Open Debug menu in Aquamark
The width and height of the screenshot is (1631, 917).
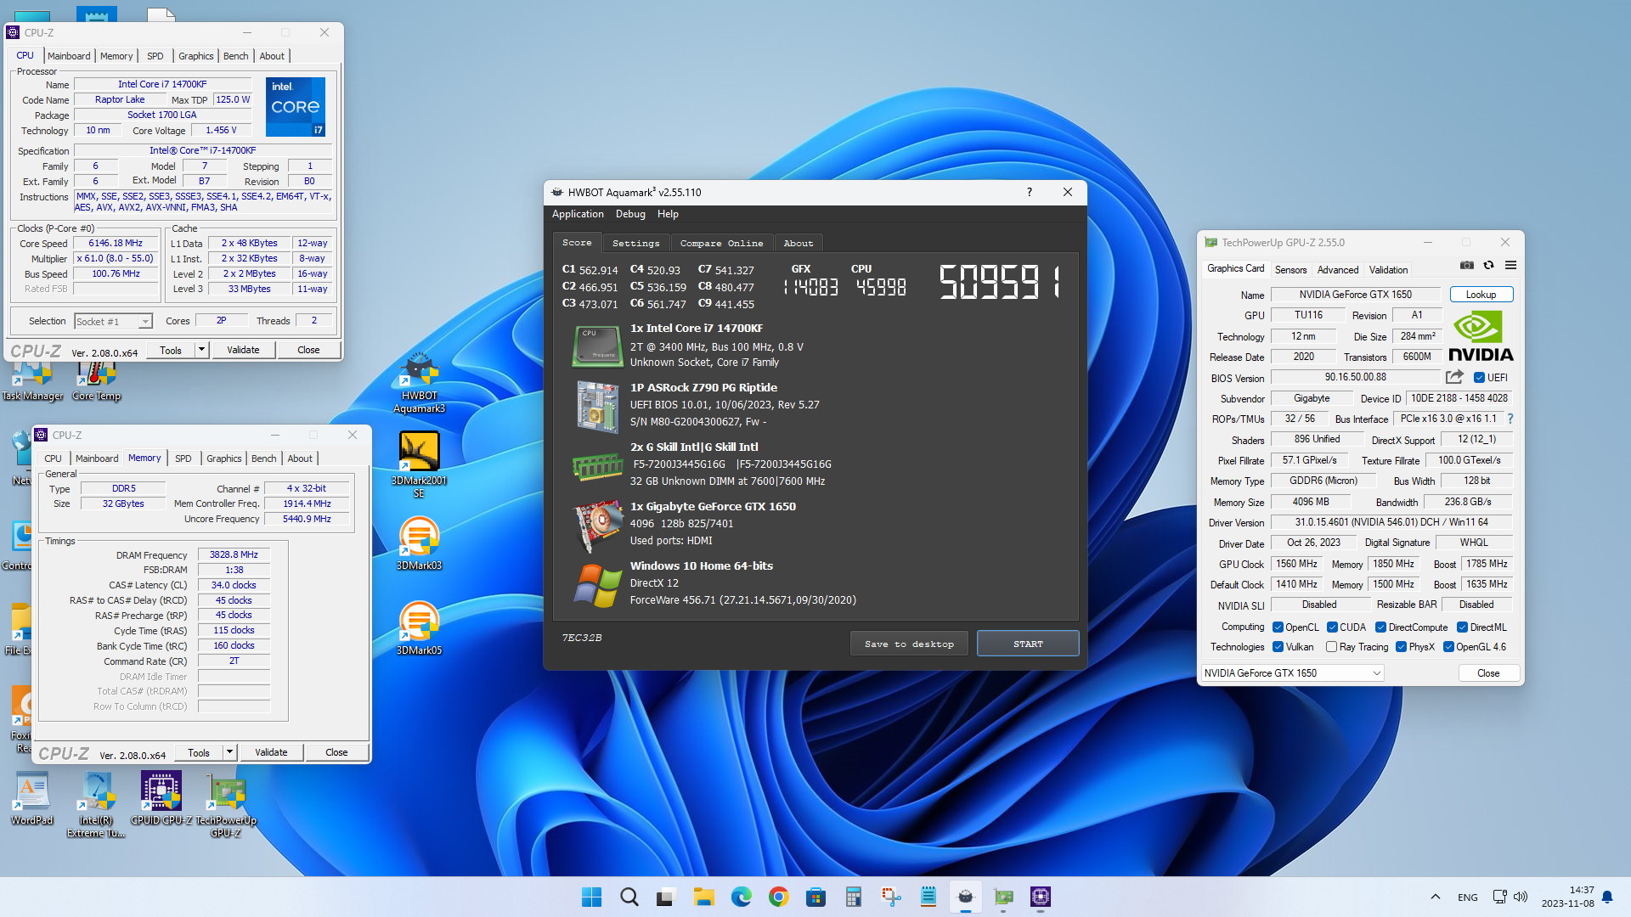pos(630,214)
